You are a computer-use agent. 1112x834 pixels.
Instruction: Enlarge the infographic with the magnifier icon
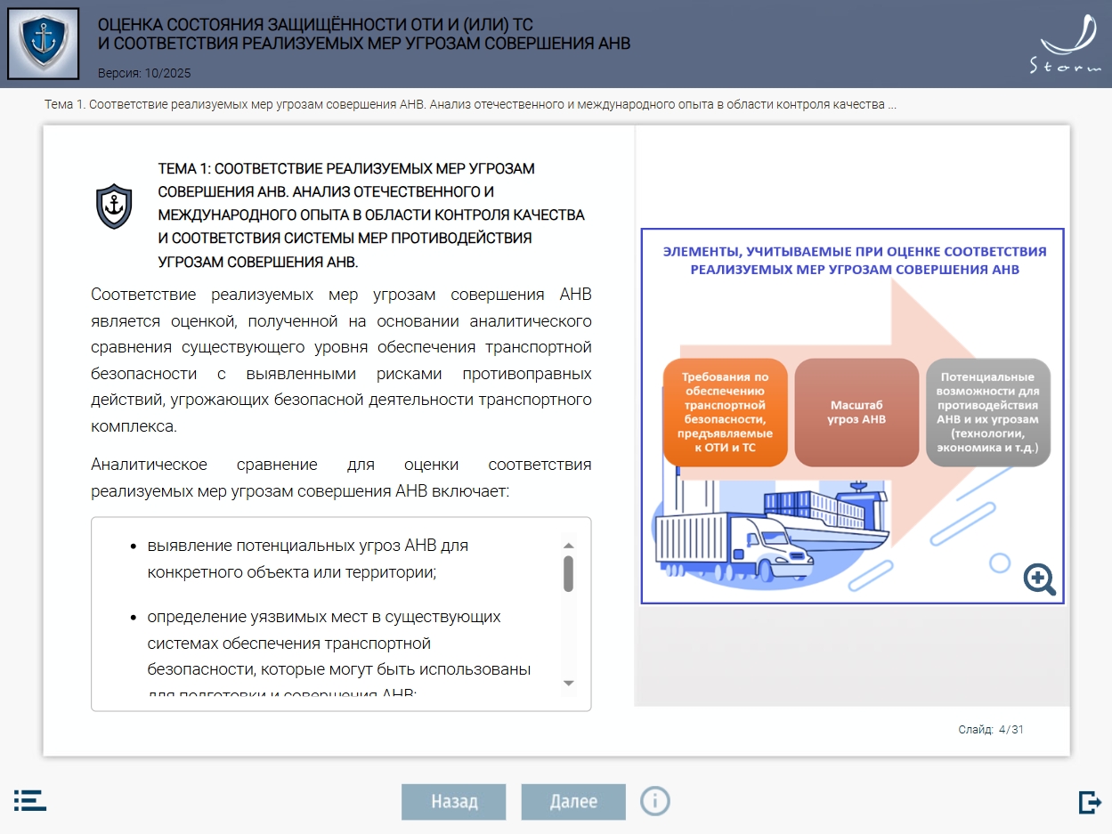(1038, 579)
